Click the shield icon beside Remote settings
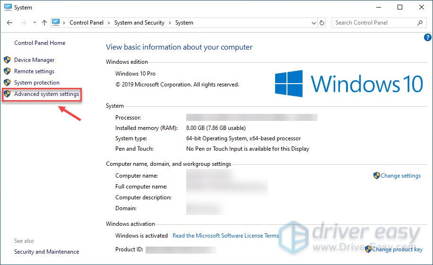The width and height of the screenshot is (433, 265). point(7,71)
